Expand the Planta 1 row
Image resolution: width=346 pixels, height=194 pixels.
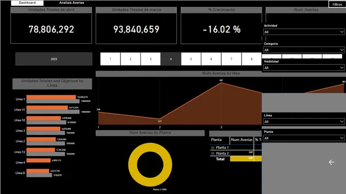point(212,148)
